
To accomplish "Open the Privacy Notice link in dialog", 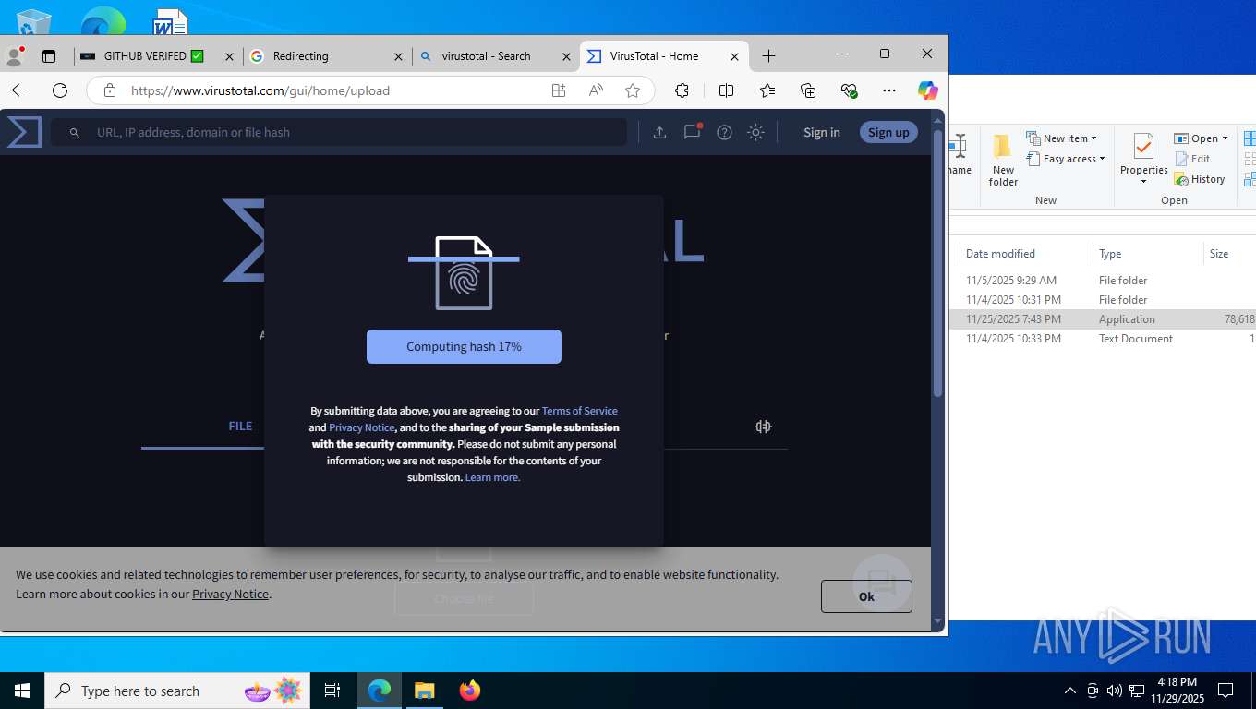I will [x=361, y=427].
